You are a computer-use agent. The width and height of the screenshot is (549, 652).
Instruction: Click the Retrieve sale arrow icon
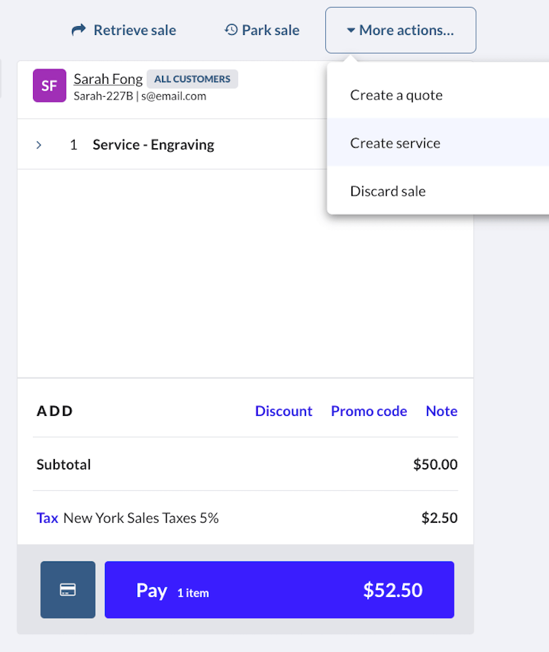pos(78,30)
